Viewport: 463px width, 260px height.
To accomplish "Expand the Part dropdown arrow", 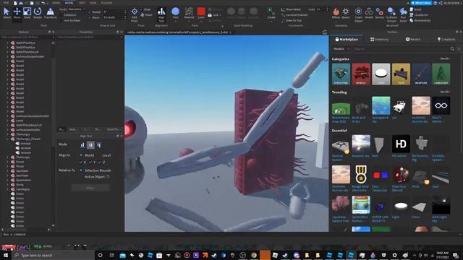I will [x=175, y=21].
